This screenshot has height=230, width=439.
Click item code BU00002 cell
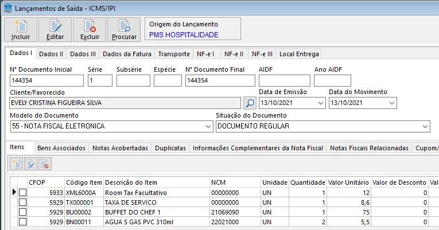coord(84,212)
